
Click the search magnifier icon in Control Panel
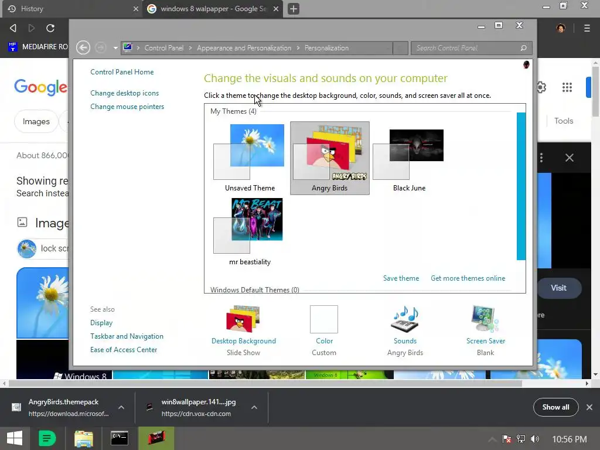pos(523,48)
